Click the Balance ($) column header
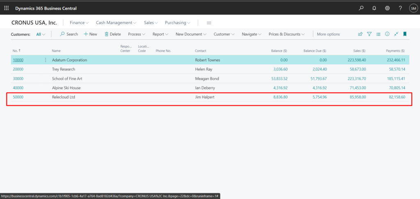 coord(279,50)
